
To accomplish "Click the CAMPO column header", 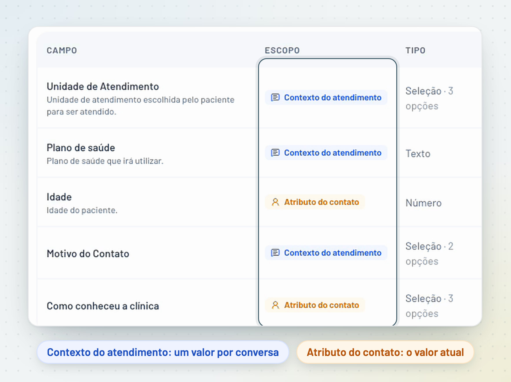I will [62, 50].
